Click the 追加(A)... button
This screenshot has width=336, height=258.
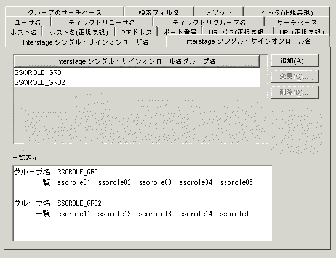click(x=295, y=61)
